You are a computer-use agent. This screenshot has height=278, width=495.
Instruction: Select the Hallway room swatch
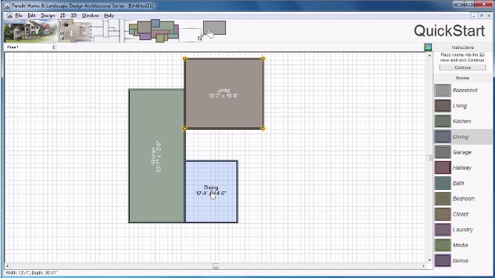(442, 168)
